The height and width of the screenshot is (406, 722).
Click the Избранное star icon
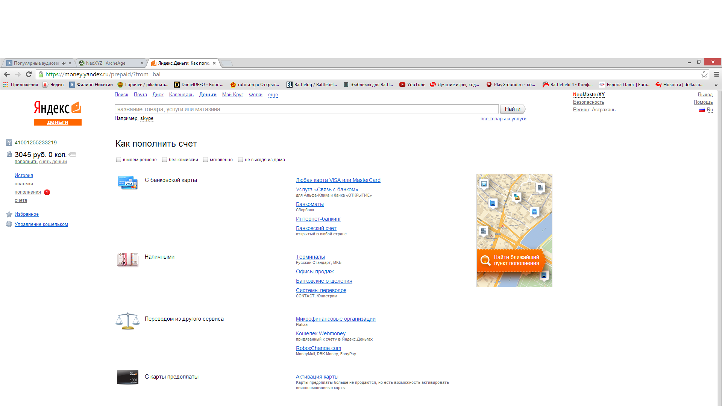click(9, 214)
